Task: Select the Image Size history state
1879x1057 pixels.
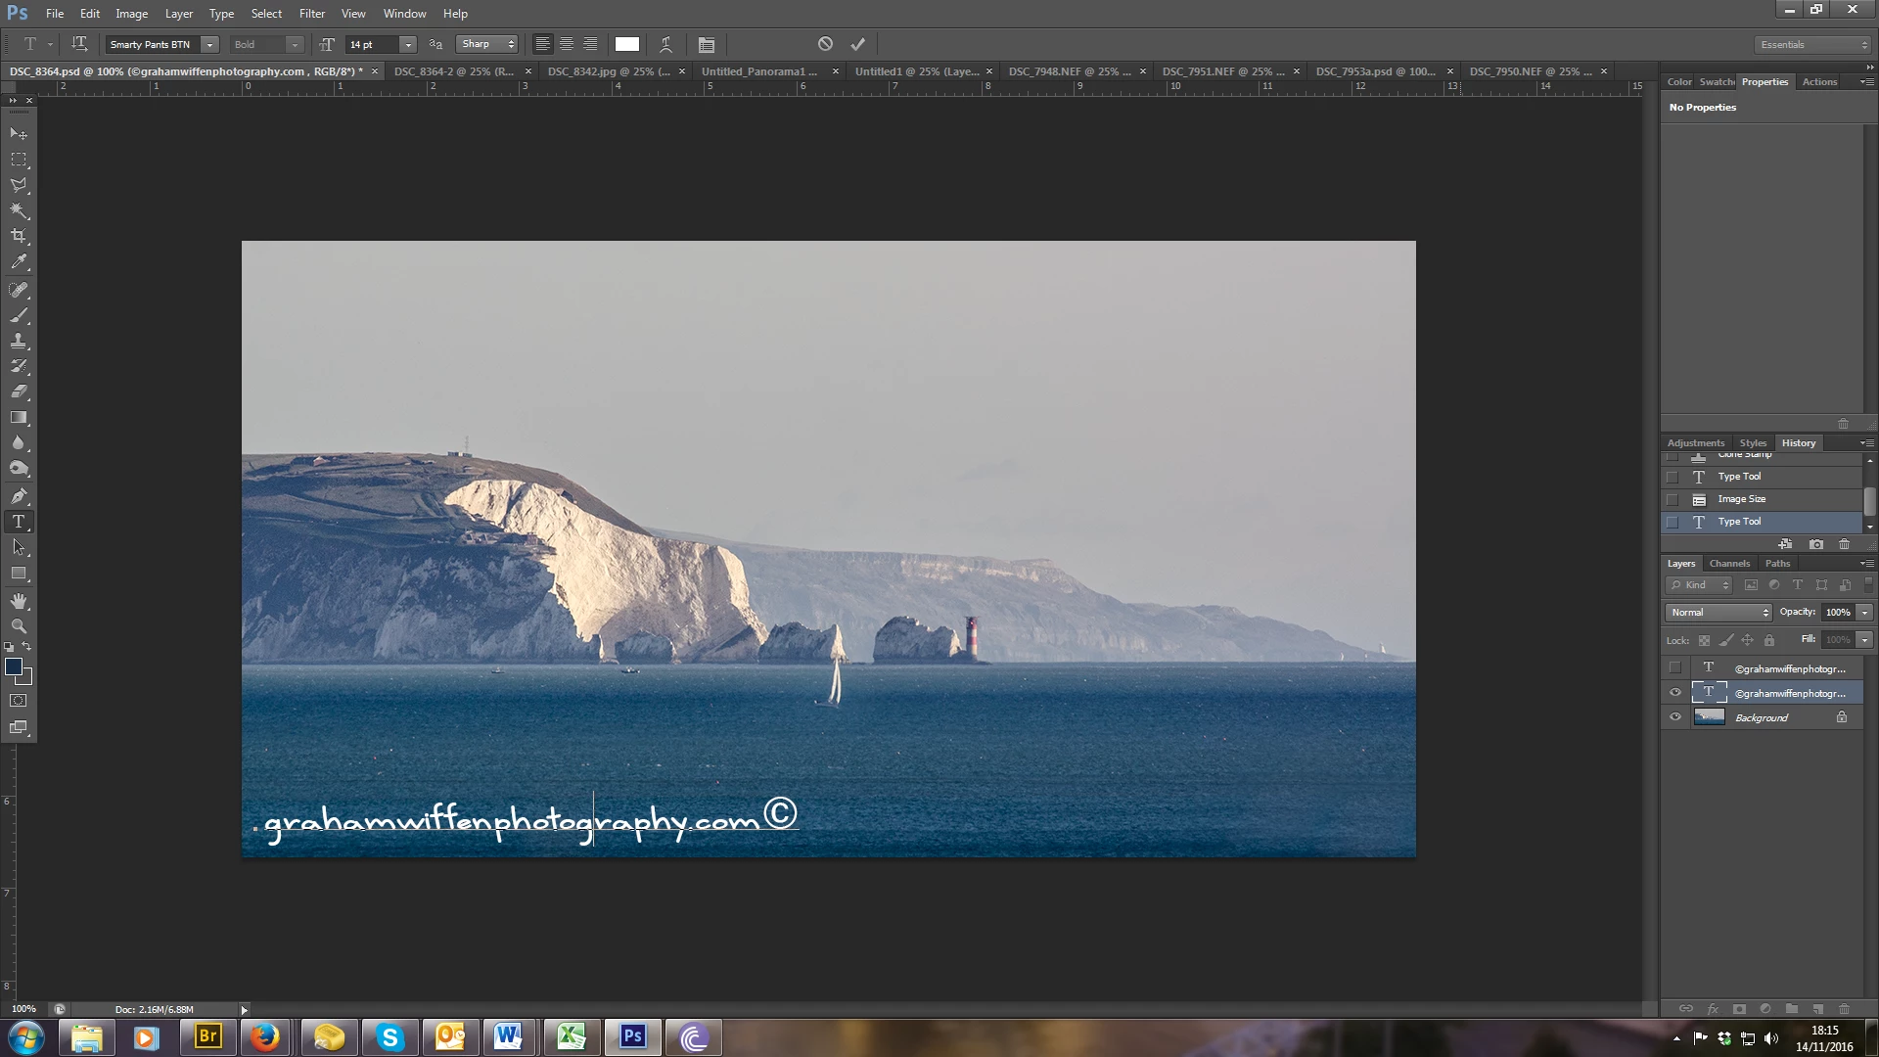Action: coord(1741,499)
